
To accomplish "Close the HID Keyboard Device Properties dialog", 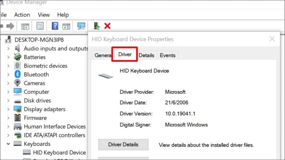I will [x=272, y=39].
